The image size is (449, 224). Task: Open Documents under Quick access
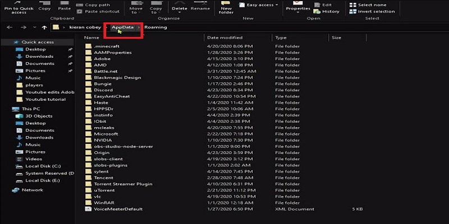40,63
